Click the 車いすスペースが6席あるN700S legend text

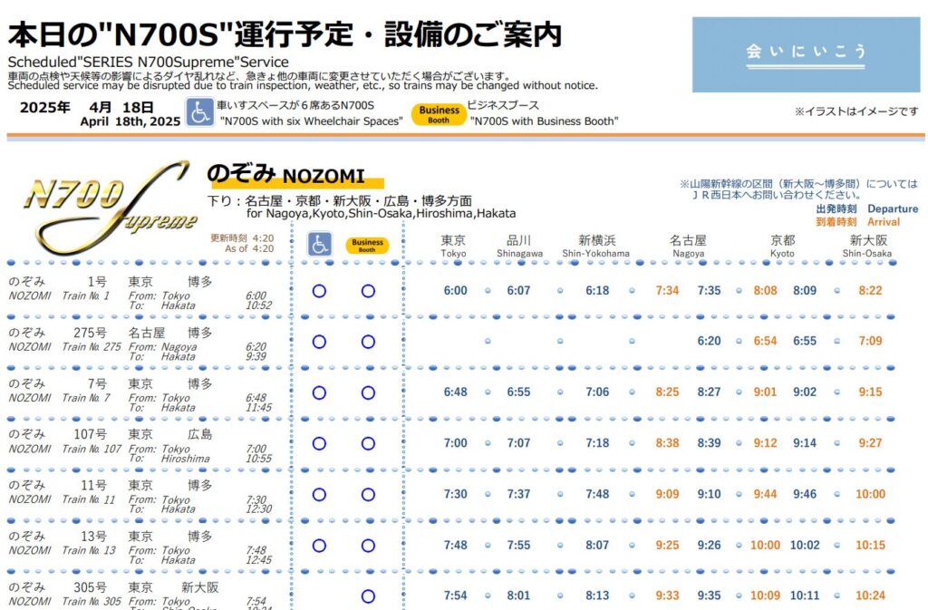tap(295, 105)
